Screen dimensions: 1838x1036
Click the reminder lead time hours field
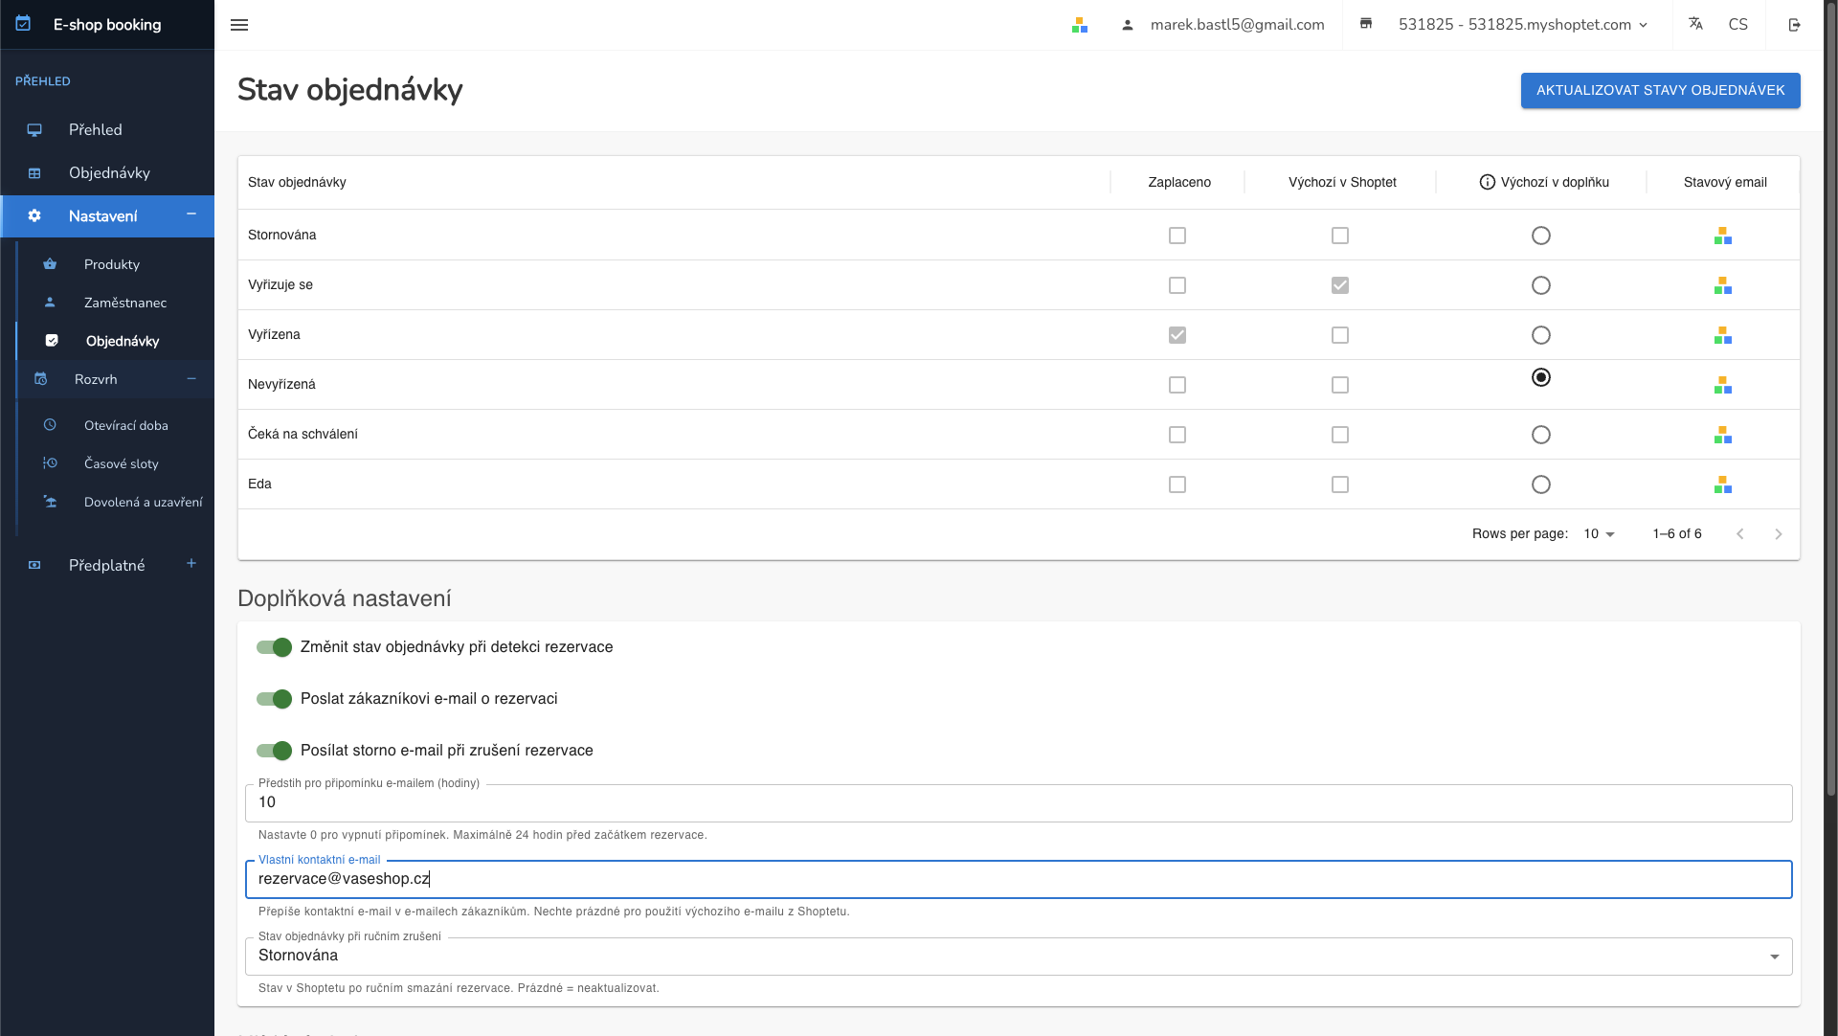click(1018, 802)
